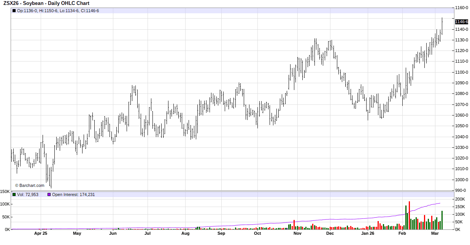The height and width of the screenshot is (245, 470).
Task: Click the tallest red volume bar in February
Action: (409, 215)
